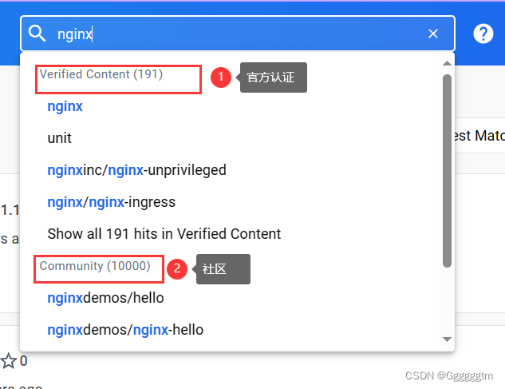The height and width of the screenshot is (389, 505).
Task: Open nginxinc/nginx-unprivileged suggestion
Action: point(137,170)
